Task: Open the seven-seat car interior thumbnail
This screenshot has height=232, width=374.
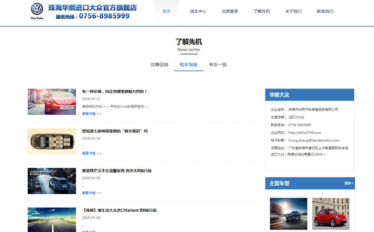Action: 52,141
